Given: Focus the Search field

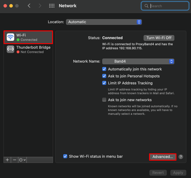Looking at the screenshot, I should 165,6.
